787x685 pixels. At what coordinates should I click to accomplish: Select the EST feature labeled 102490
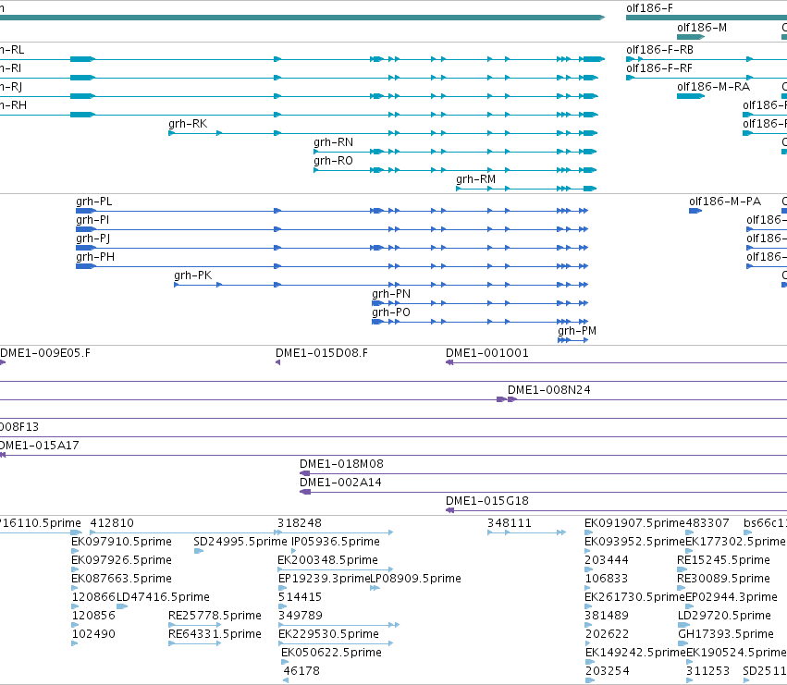coord(93,634)
